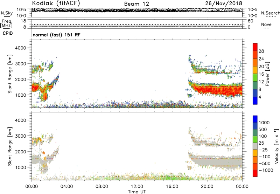Pick the blue top segment of velocity color bar
Viewport: 280px width, 194px height.
point(255,119)
